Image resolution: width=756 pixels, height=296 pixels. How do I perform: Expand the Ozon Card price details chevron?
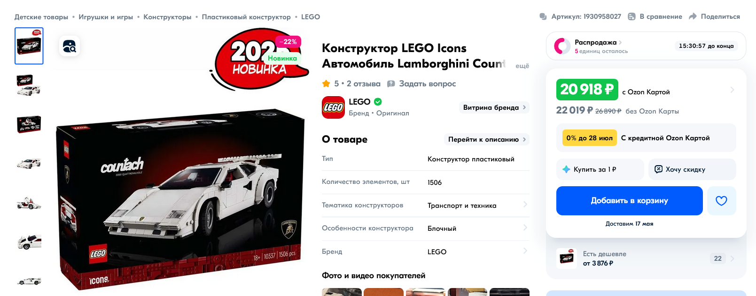(732, 90)
